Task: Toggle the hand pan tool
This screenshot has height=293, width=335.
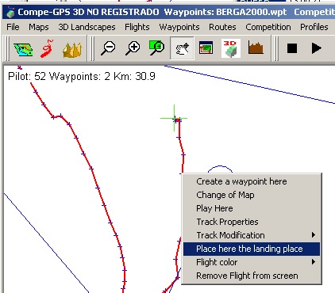Action: click(182, 48)
